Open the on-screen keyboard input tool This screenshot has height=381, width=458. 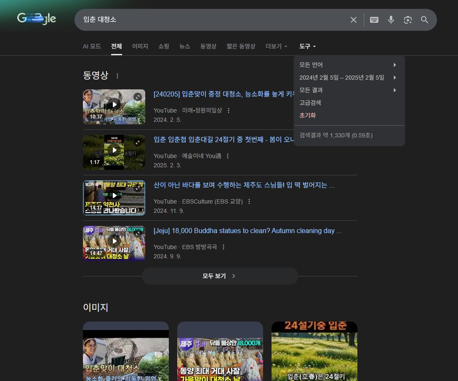tap(374, 20)
